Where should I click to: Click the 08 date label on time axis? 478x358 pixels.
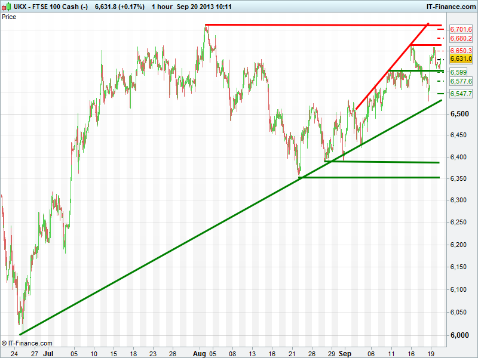(x=232, y=354)
